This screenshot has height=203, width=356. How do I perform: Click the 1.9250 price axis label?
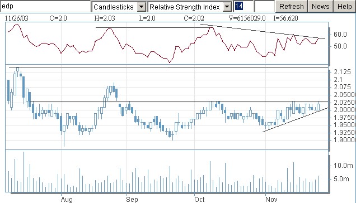[x=344, y=132]
